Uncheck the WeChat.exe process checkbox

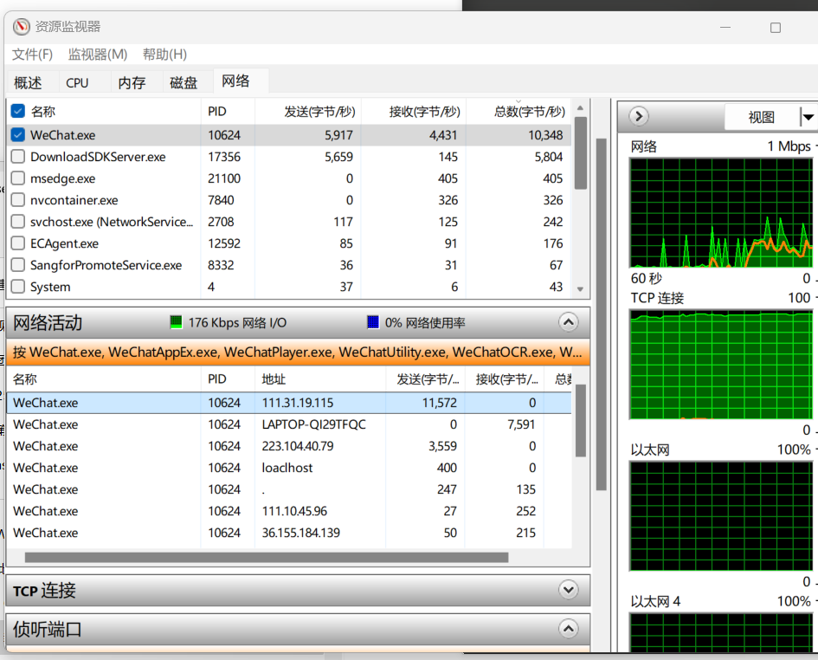click(17, 135)
